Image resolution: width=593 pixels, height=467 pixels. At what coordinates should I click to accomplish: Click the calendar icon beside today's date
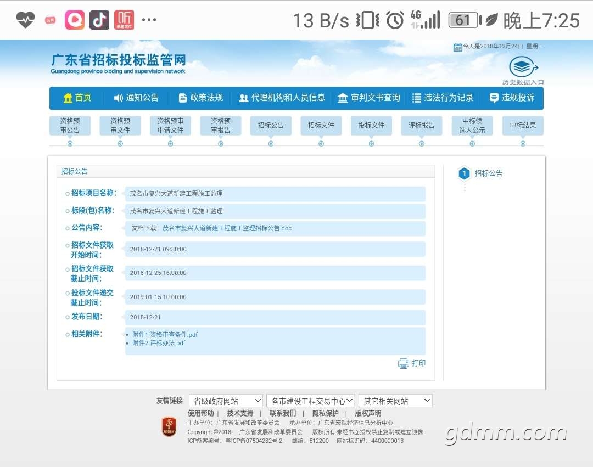[457, 47]
